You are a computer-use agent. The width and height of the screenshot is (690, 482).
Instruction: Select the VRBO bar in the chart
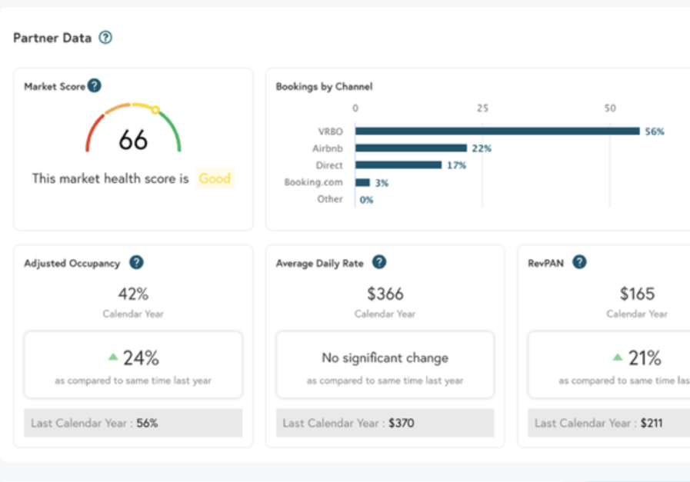(497, 131)
